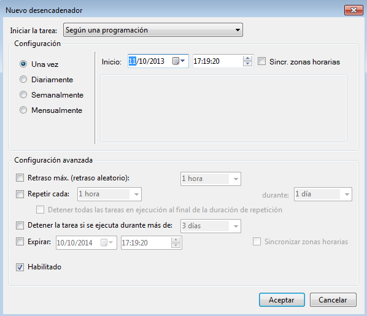Click the Cancelar button
Viewport: 367px width, 316px height.
click(333, 299)
